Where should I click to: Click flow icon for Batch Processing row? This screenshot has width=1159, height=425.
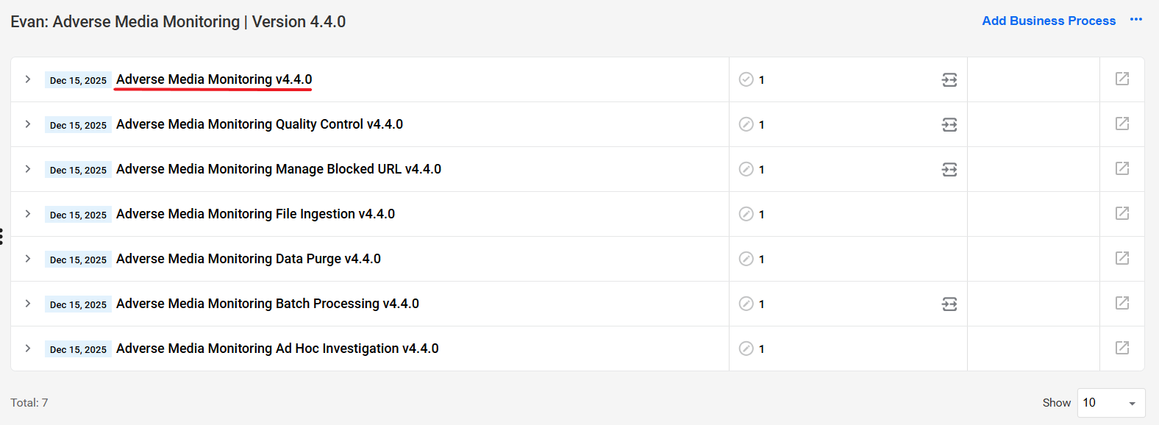949,304
